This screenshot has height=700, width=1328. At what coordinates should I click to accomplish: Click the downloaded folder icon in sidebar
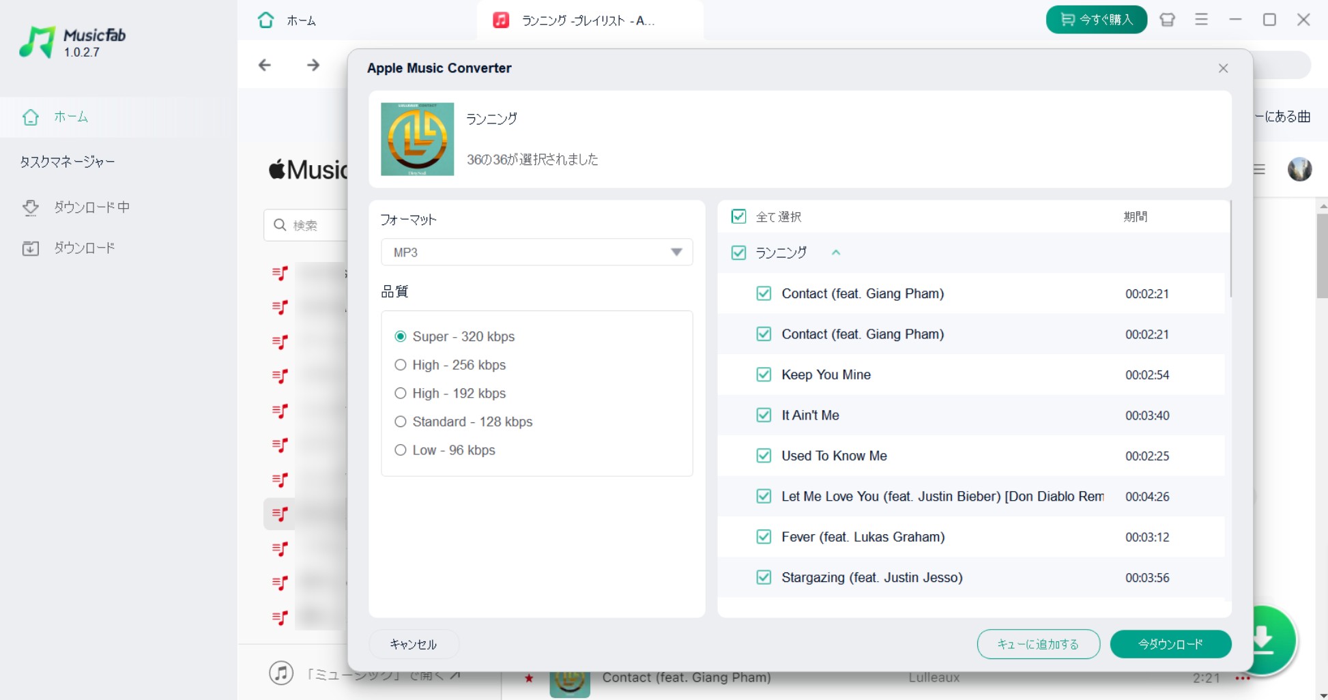[31, 248]
